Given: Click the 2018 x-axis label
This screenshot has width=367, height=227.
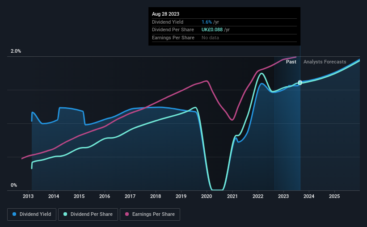Looking at the screenshot, I should 156,196.
